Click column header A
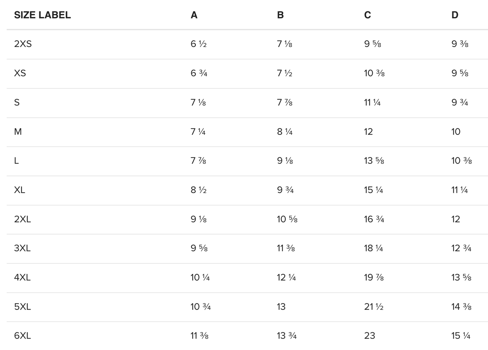488x350 pixels. pos(194,15)
